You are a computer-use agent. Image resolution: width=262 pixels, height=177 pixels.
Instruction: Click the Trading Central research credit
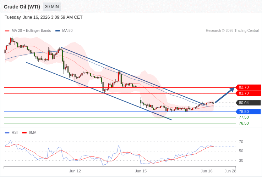[x=232, y=31]
